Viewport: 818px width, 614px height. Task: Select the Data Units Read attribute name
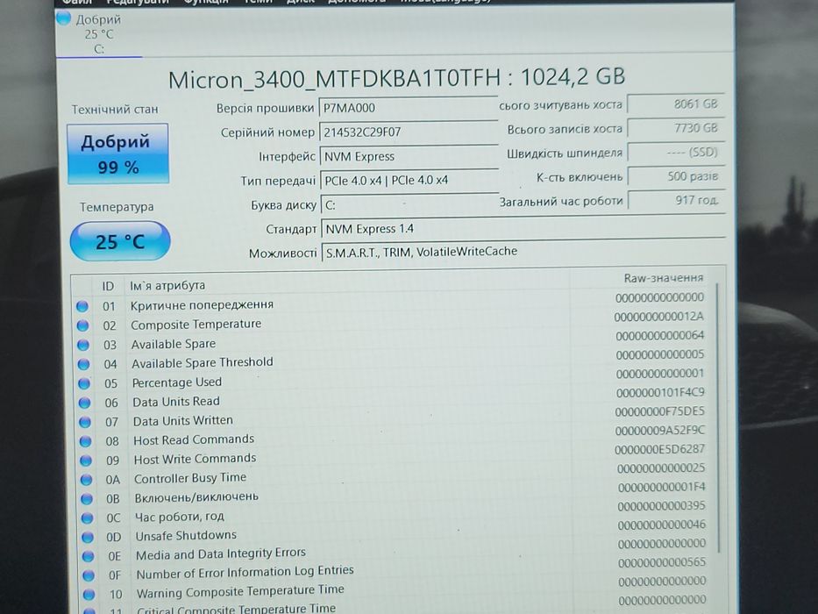tap(176, 402)
